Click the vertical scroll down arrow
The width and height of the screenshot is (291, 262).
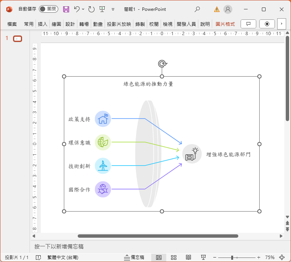coord(288,217)
